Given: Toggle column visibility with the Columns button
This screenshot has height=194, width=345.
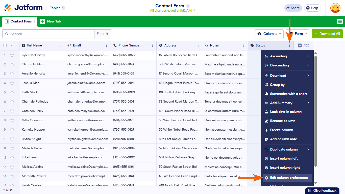Looking at the screenshot, I should (269, 34).
